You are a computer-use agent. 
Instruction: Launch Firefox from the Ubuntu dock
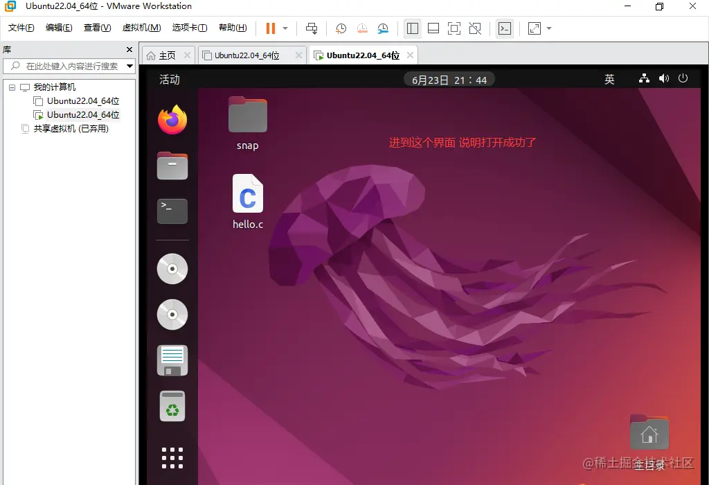pos(172,119)
